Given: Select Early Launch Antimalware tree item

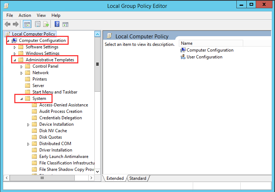Looking at the screenshot, I should pyautogui.click(x=64, y=156).
